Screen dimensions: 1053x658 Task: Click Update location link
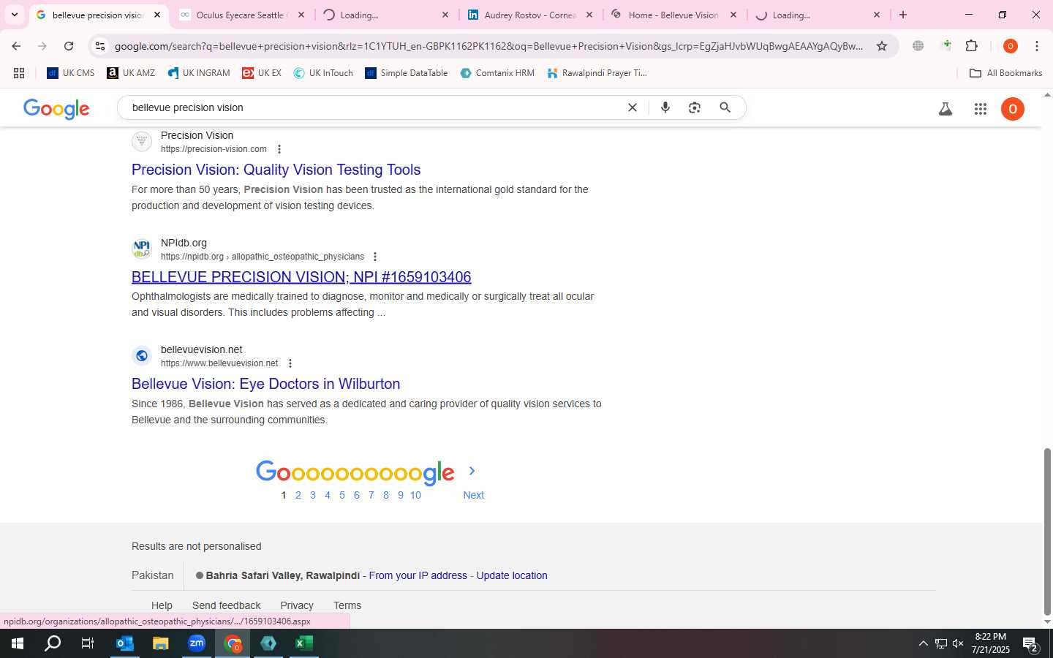coord(512,575)
